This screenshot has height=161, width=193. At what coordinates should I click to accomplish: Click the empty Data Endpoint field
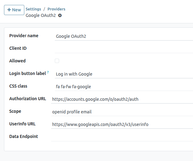click(x=122, y=137)
